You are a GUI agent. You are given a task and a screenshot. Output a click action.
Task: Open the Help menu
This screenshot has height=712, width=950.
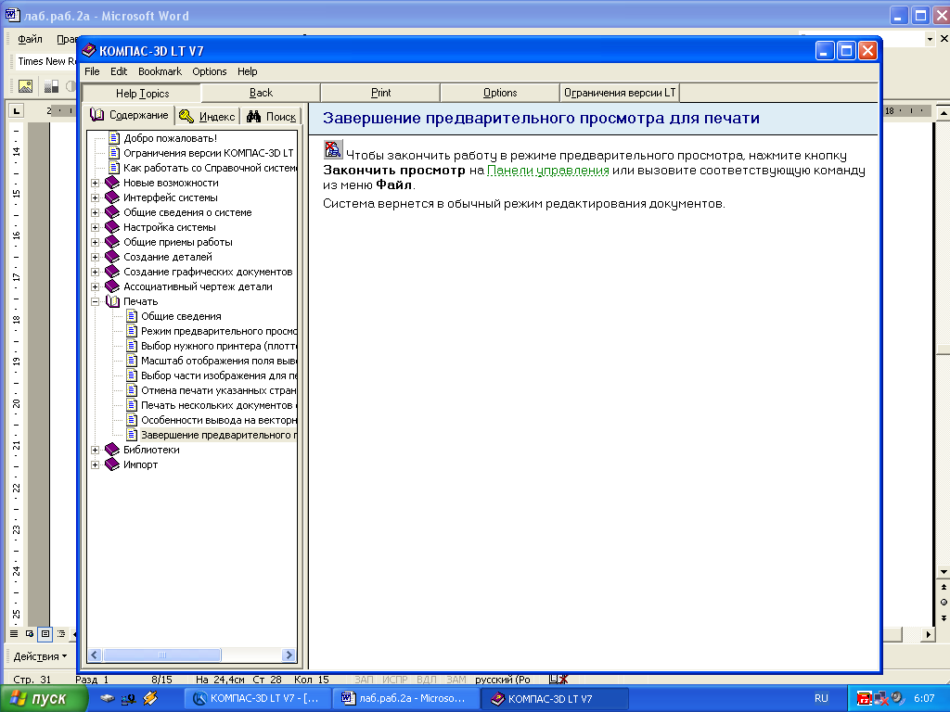[247, 71]
